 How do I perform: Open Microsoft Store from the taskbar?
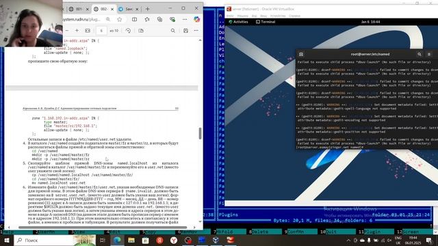click(x=145, y=240)
